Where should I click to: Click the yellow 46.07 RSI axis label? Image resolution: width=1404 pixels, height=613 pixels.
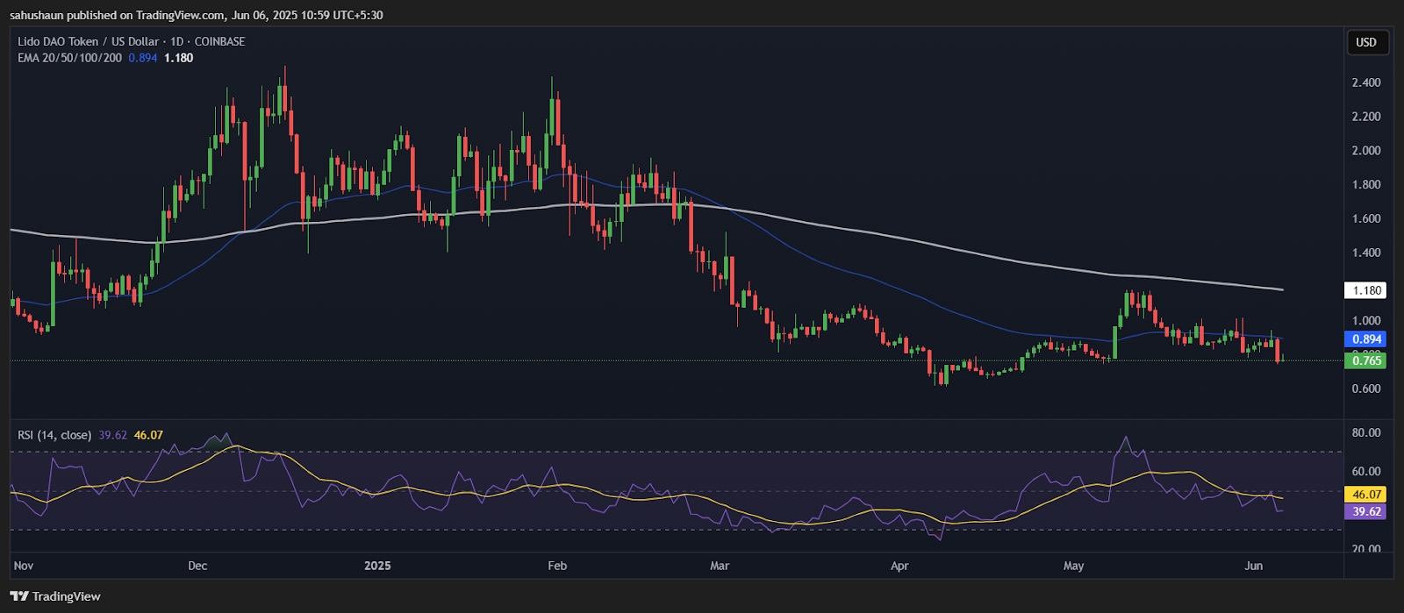[1365, 495]
